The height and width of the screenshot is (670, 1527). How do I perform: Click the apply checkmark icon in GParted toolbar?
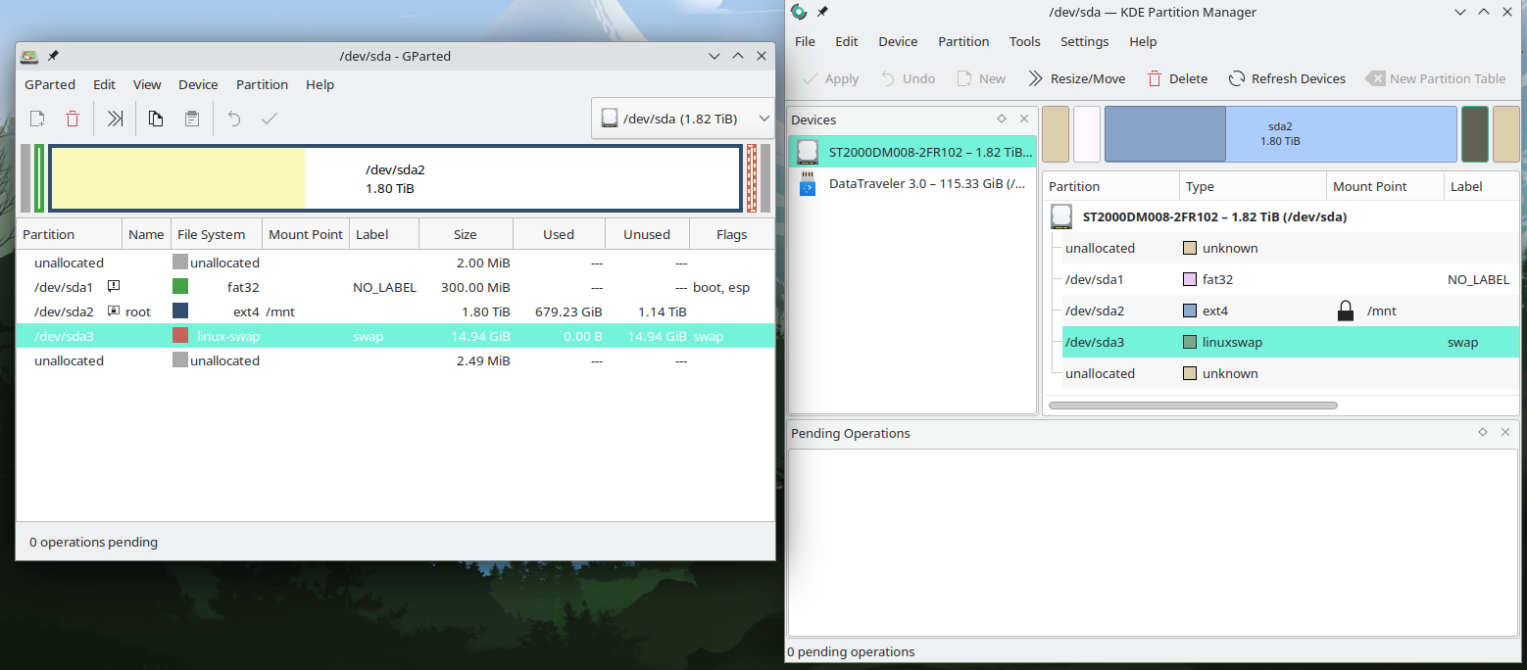tap(270, 119)
